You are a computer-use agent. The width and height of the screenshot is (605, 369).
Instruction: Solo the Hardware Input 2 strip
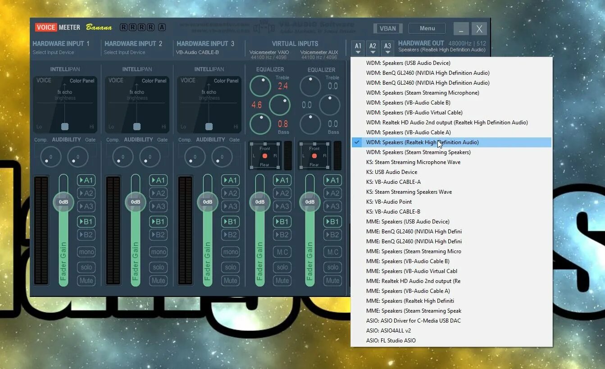click(x=158, y=267)
